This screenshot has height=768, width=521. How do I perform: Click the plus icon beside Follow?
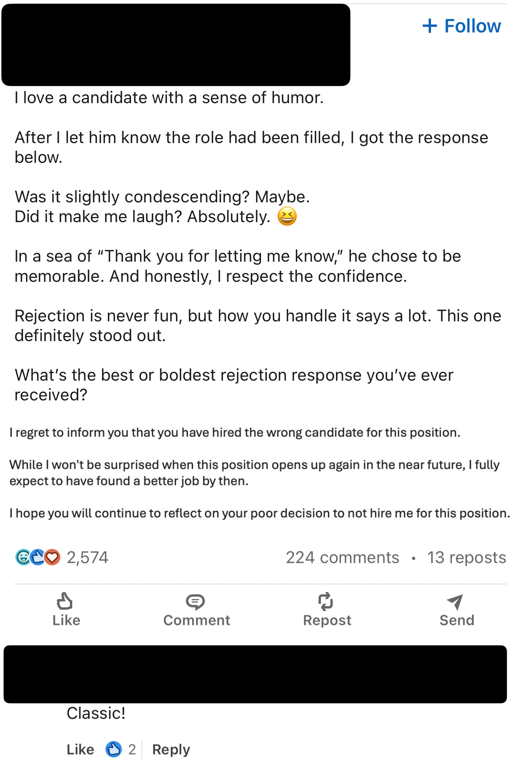pos(430,26)
